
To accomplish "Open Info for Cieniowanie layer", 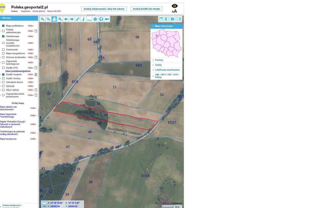I will point(30,50).
